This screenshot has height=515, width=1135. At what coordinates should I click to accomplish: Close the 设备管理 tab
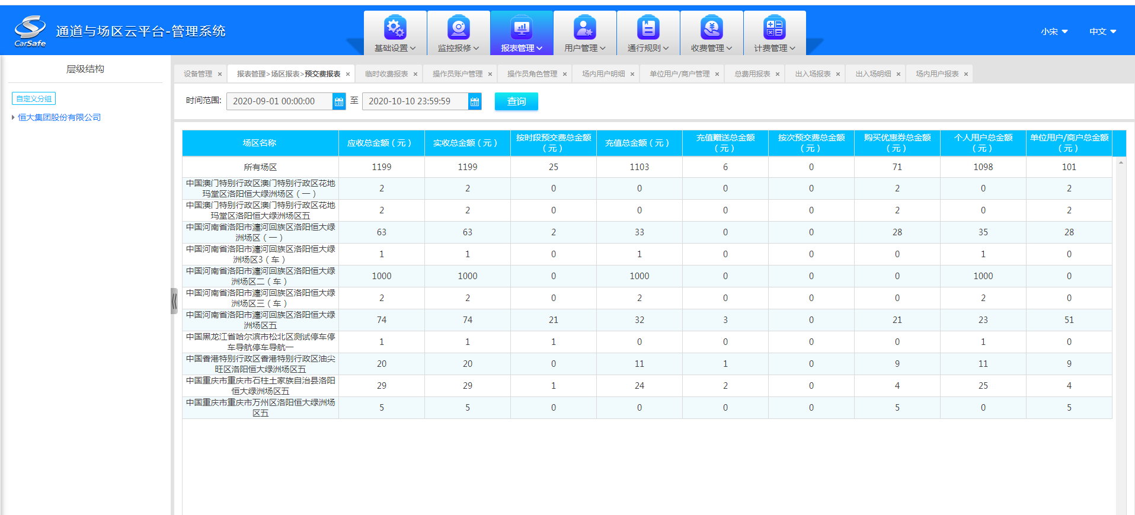(220, 74)
